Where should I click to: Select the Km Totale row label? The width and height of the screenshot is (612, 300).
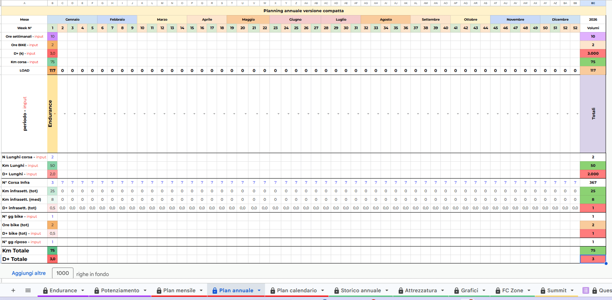(24, 251)
